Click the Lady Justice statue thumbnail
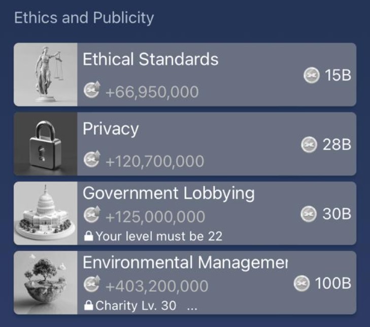 46,75
